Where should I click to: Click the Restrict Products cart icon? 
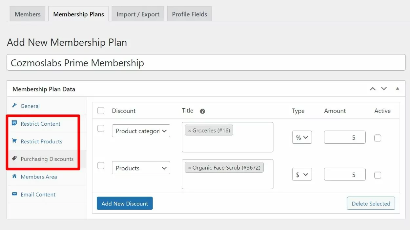tap(14, 141)
